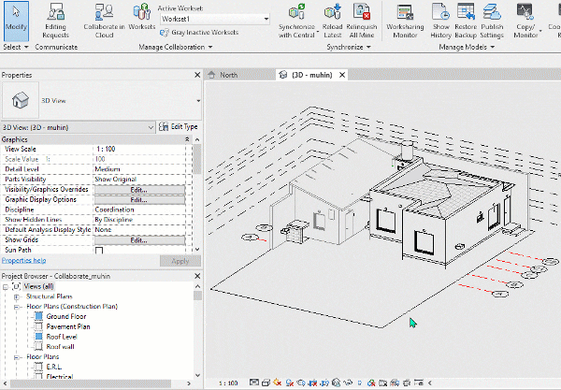The width and height of the screenshot is (561, 390).
Task: Click Highlight Displacement Sets icon
Action: coord(407,383)
